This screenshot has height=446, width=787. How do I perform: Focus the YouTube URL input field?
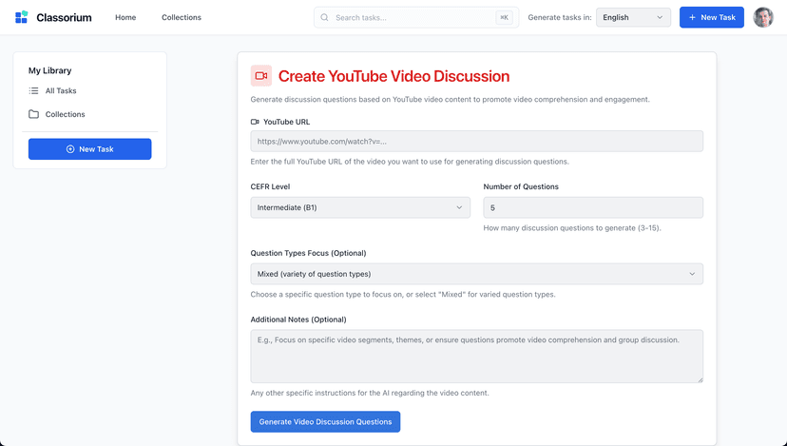[476, 142]
